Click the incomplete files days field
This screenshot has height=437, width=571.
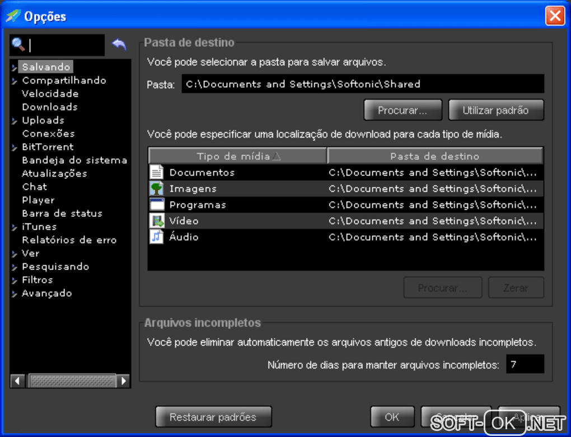[525, 364]
